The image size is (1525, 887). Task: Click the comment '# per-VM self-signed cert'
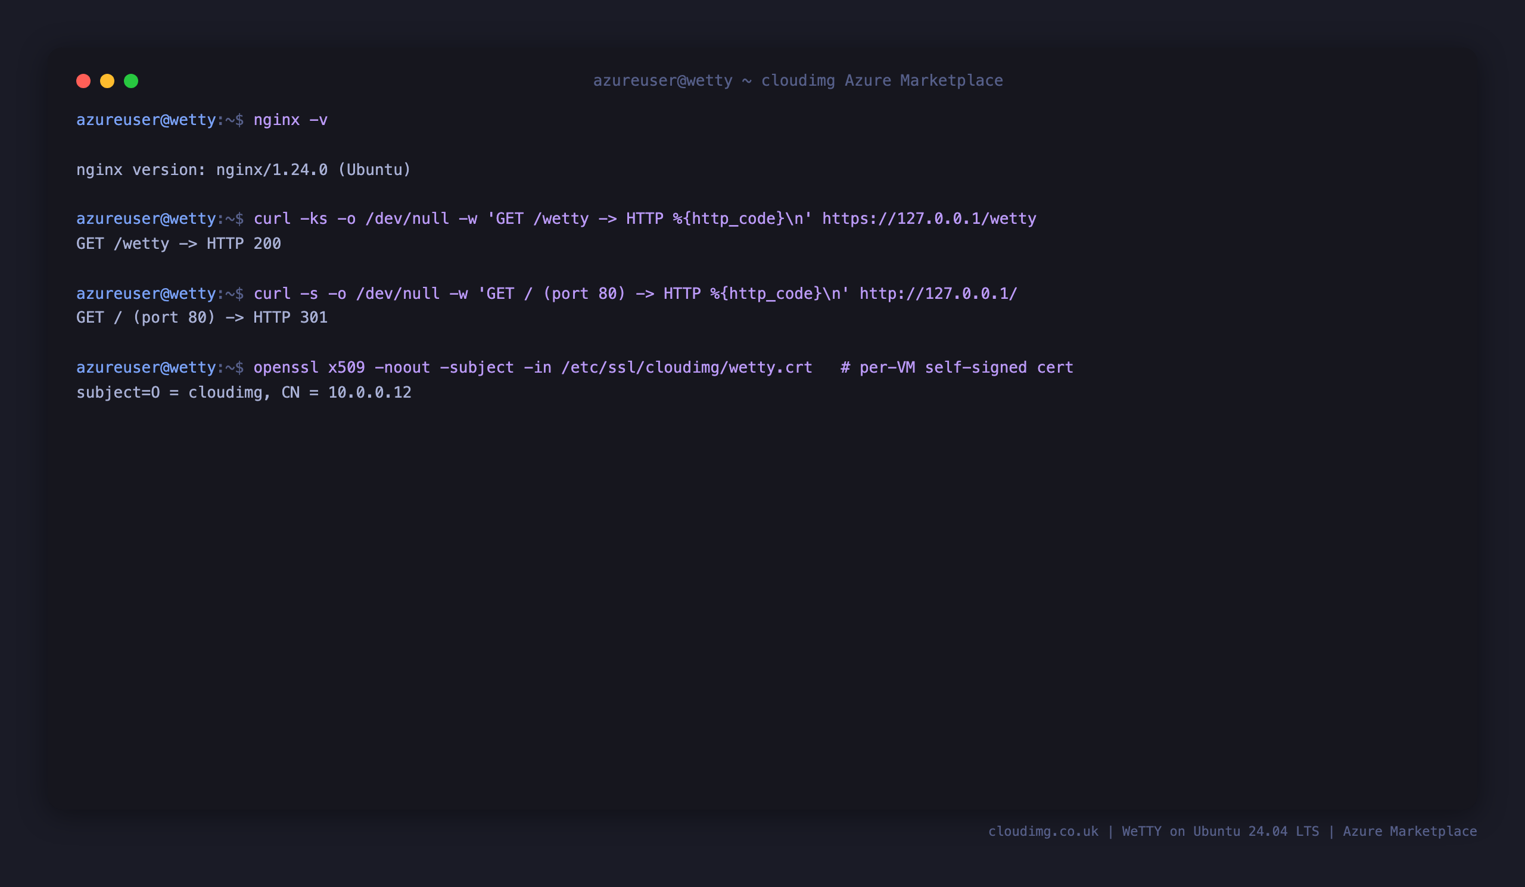coord(957,368)
